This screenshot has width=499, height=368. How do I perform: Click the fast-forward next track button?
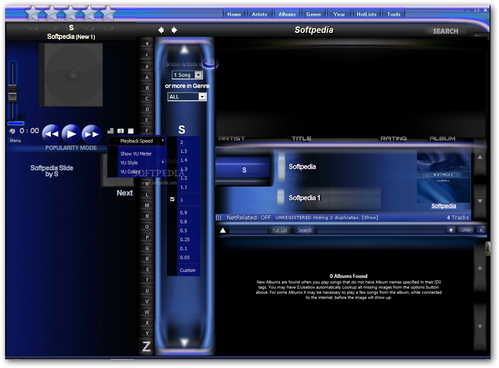(x=91, y=134)
